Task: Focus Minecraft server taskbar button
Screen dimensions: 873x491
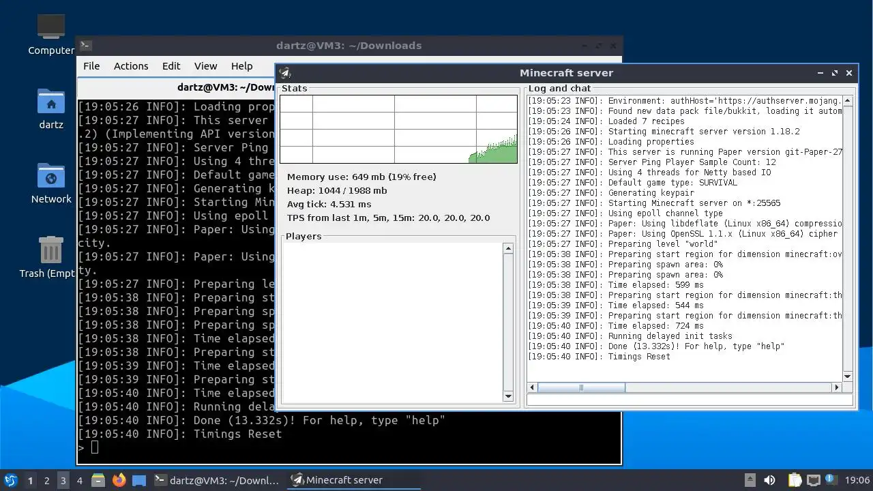Action: click(x=353, y=480)
